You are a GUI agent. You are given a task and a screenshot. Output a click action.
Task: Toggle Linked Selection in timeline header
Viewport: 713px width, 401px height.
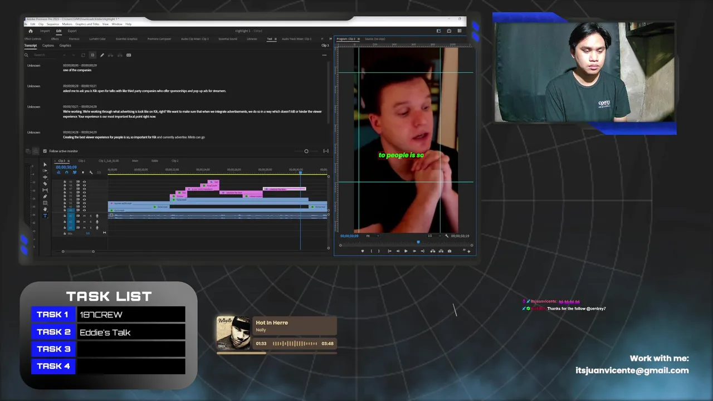75,172
